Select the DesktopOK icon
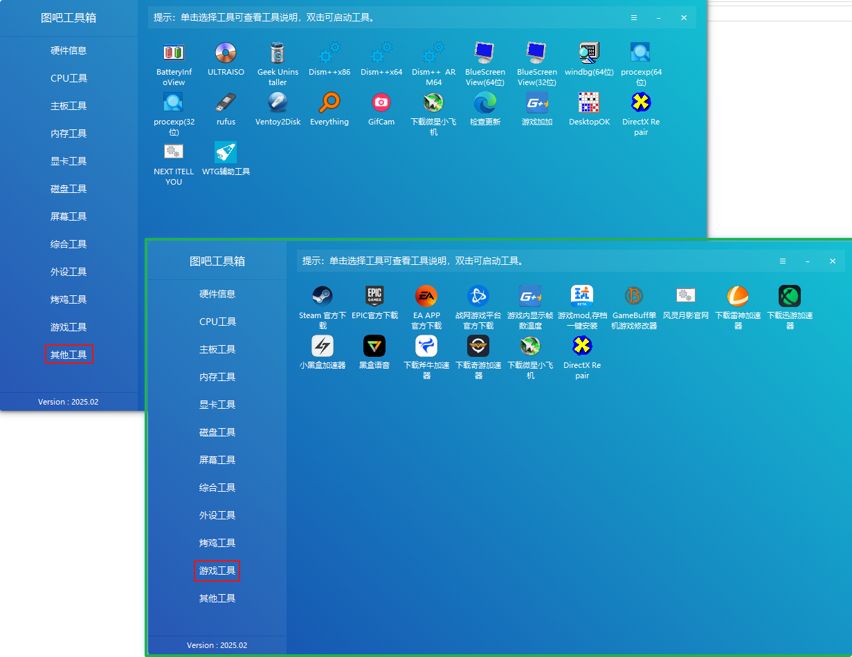 point(589,102)
